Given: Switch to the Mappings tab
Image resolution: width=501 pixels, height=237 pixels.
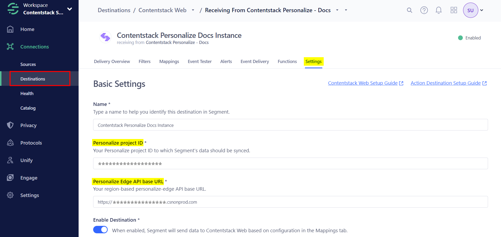Looking at the screenshot, I should [169, 61].
